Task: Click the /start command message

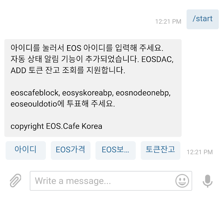Action: point(203,19)
